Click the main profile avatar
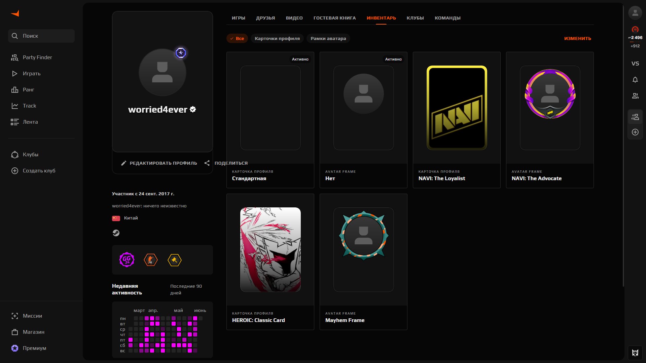This screenshot has width=646, height=363. [163, 72]
